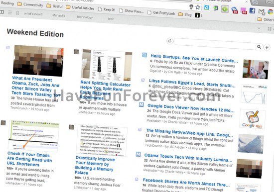Click feed icon beside Libya Follows Egypt
Viewport: 274px width, 192px height.
pyautogui.click(x=143, y=80)
